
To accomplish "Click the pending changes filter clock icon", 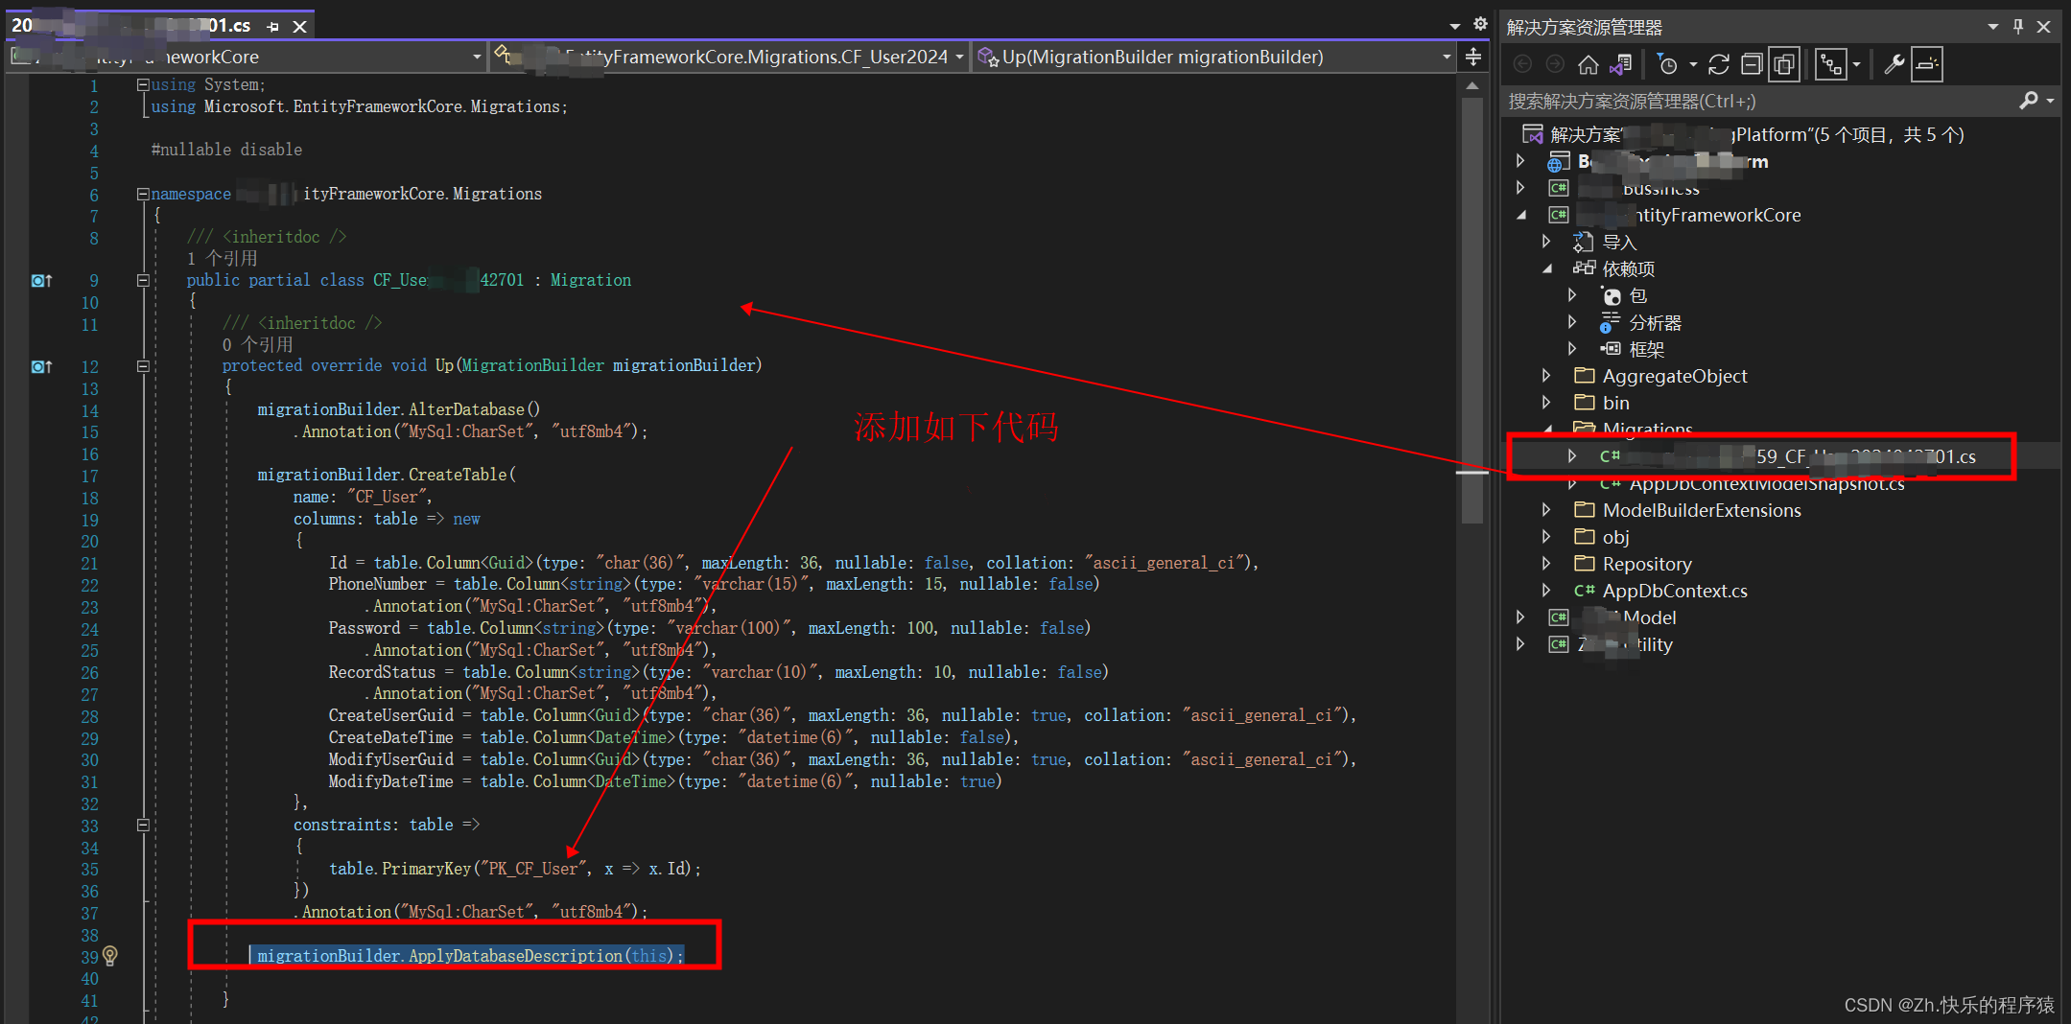I will click(1670, 63).
